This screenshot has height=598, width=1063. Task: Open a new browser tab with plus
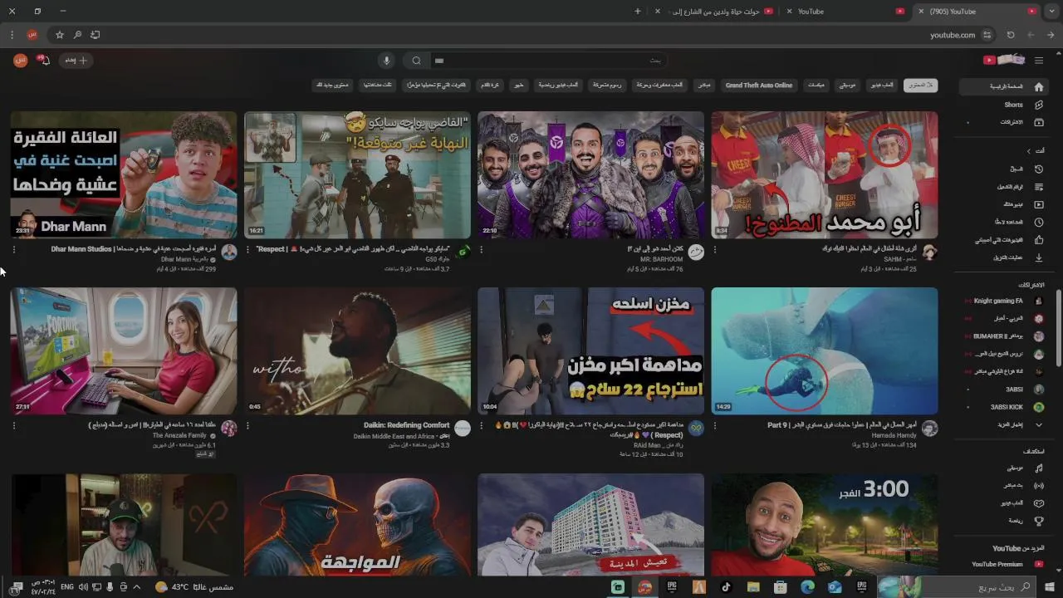coord(638,12)
